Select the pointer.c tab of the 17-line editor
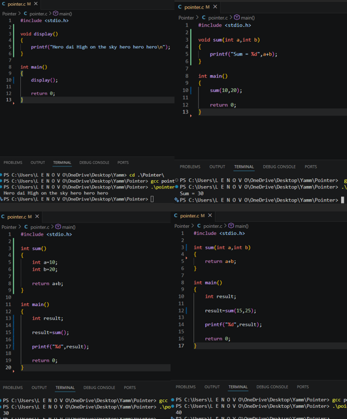347x419 pixels. (x=193, y=215)
